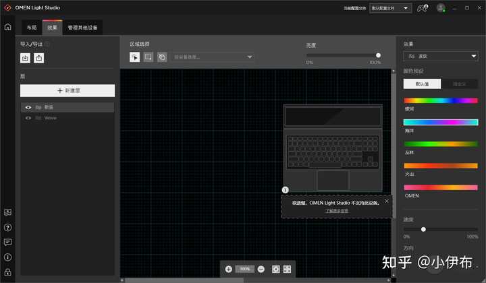
Task: Select the rectangle marquee selection tool
Action: coord(148,57)
